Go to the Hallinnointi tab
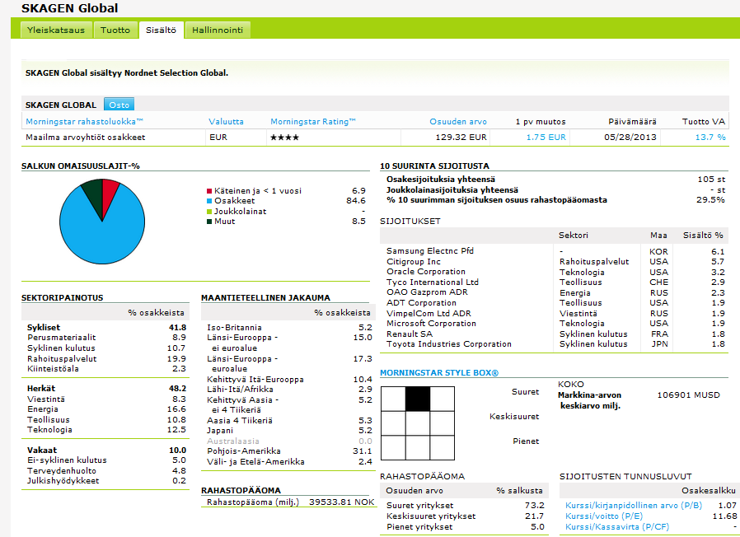 [218, 30]
